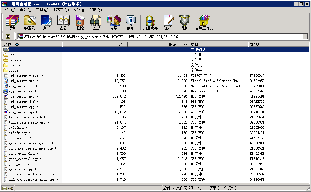Click the 解压到 (Extract To) toolbar icon

tap(30, 22)
